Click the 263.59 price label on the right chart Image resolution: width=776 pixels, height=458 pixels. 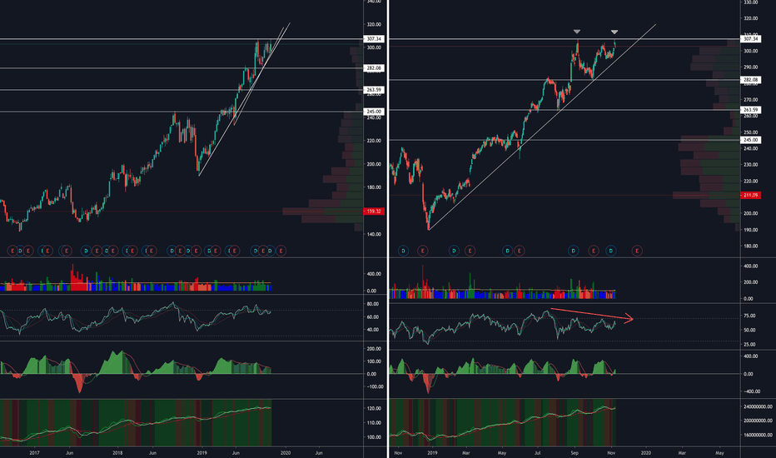751,110
